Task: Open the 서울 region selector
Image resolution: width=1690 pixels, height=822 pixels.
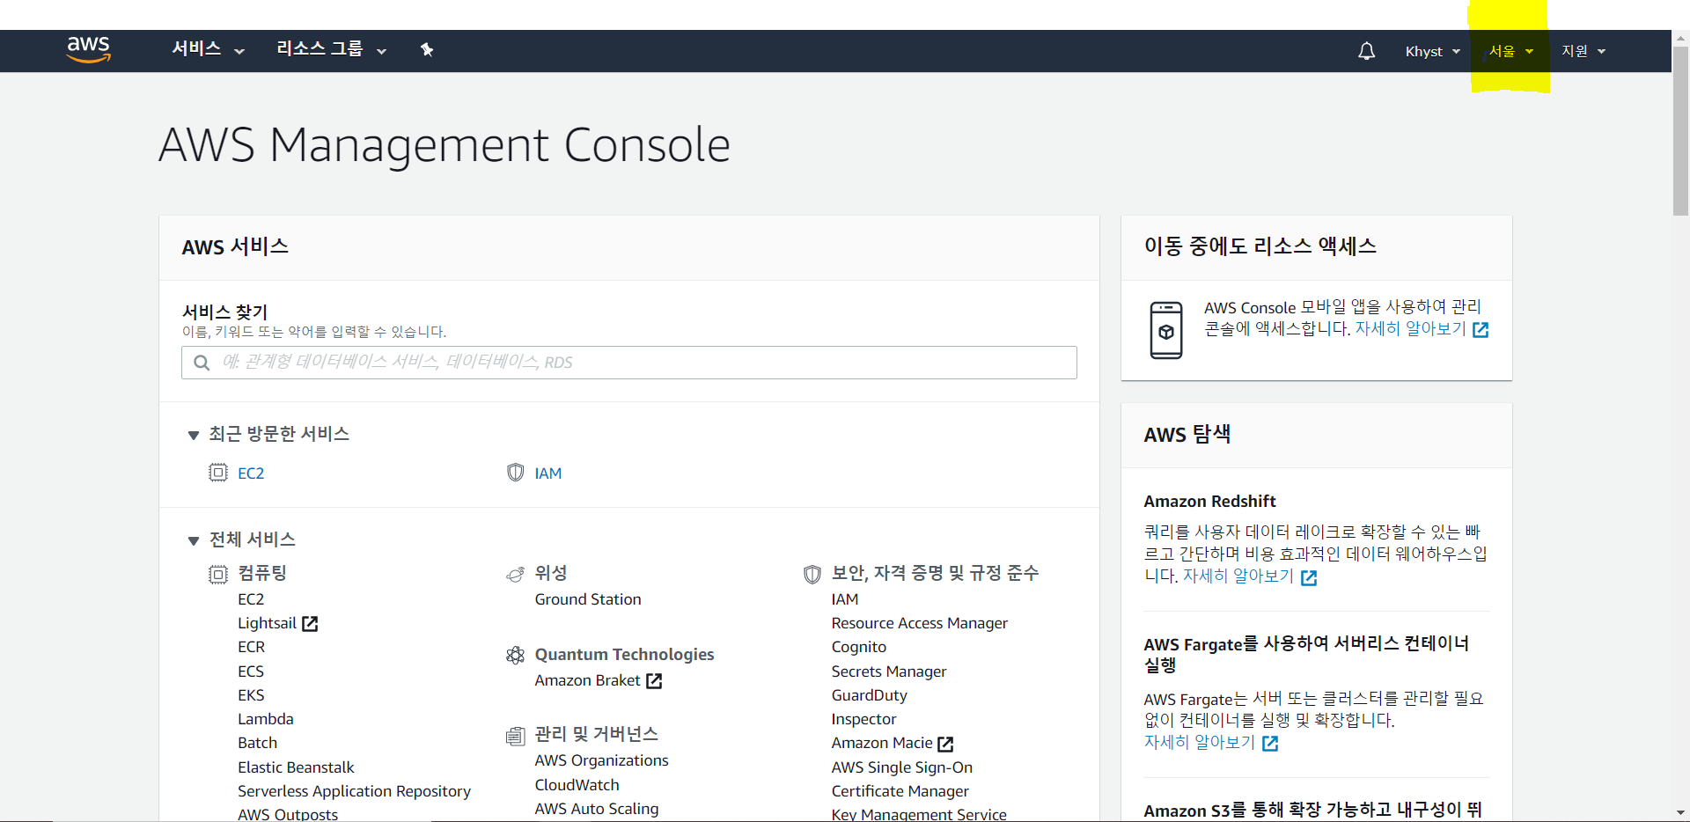Action: pos(1510,51)
